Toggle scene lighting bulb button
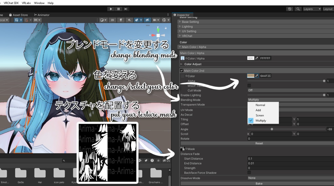Viewport: 334px width, 186px height. coord(121,20)
